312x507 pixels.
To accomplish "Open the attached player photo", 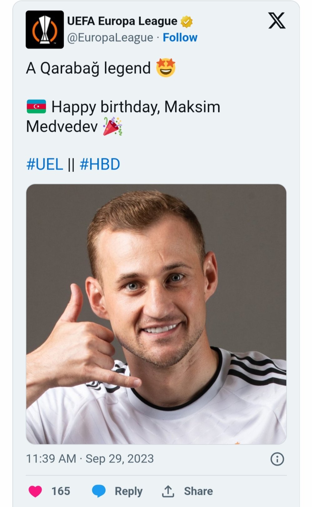I will 156,314.
